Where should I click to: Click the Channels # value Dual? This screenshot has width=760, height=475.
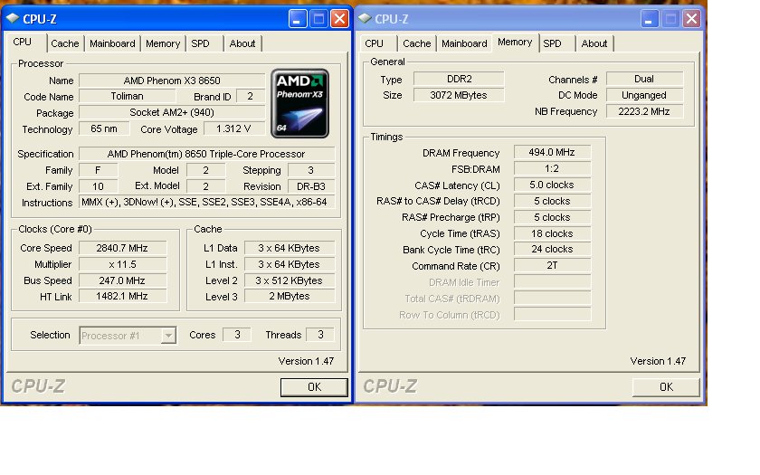point(644,79)
